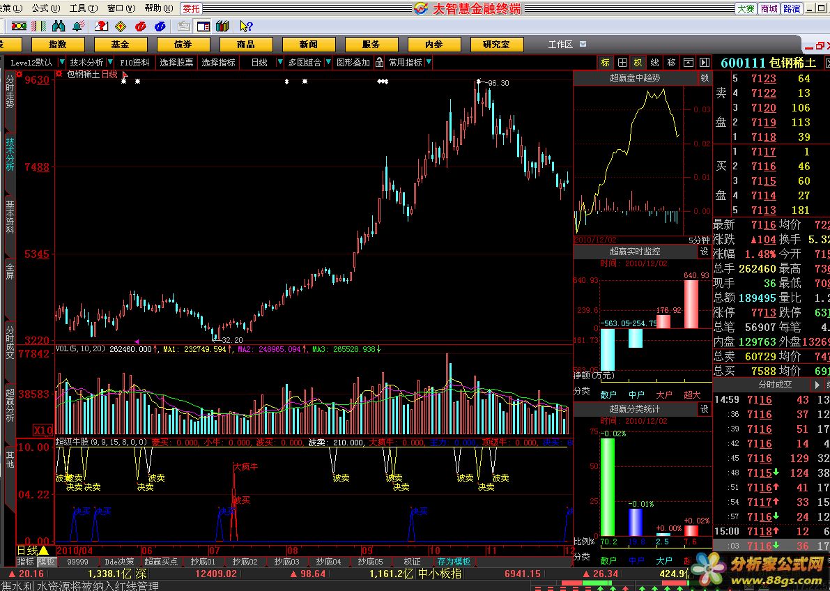Click the alarm bell alert icon
Screen dimensions: 830x591
pyautogui.click(x=78, y=26)
